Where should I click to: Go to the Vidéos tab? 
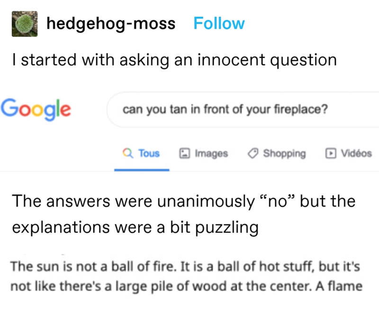point(356,153)
